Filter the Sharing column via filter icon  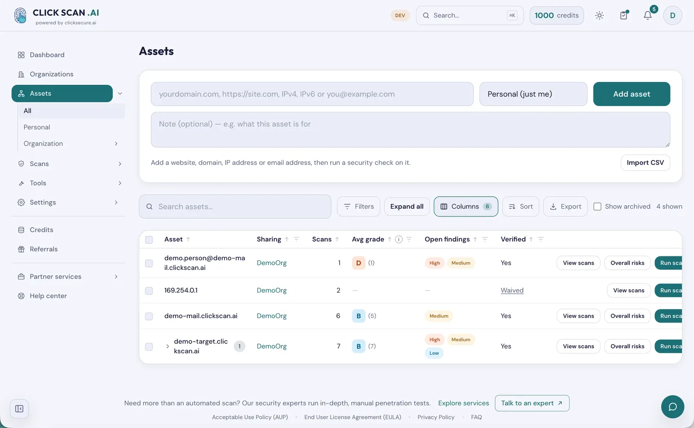(x=296, y=240)
